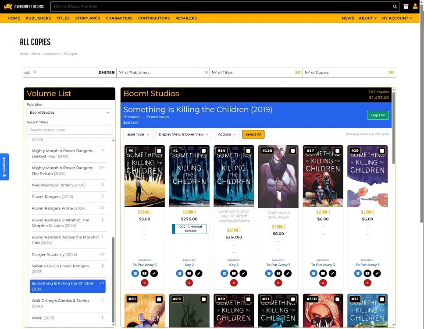Click the blue archive box icon for issue #1
The width and height of the screenshot is (424, 329).
pos(180,273)
